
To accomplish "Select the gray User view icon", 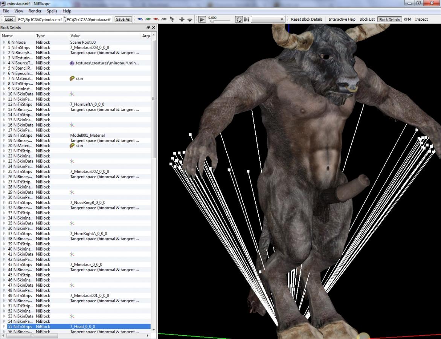I will 164,20.
